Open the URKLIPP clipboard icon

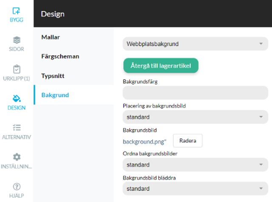(17, 69)
